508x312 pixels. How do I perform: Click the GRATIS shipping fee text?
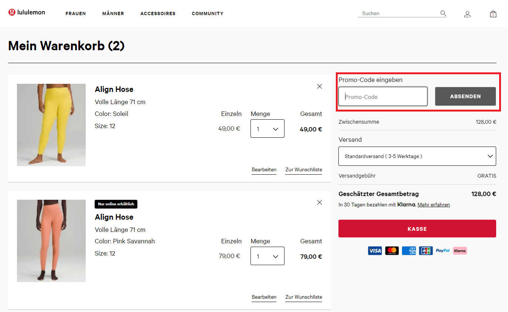pos(487,176)
